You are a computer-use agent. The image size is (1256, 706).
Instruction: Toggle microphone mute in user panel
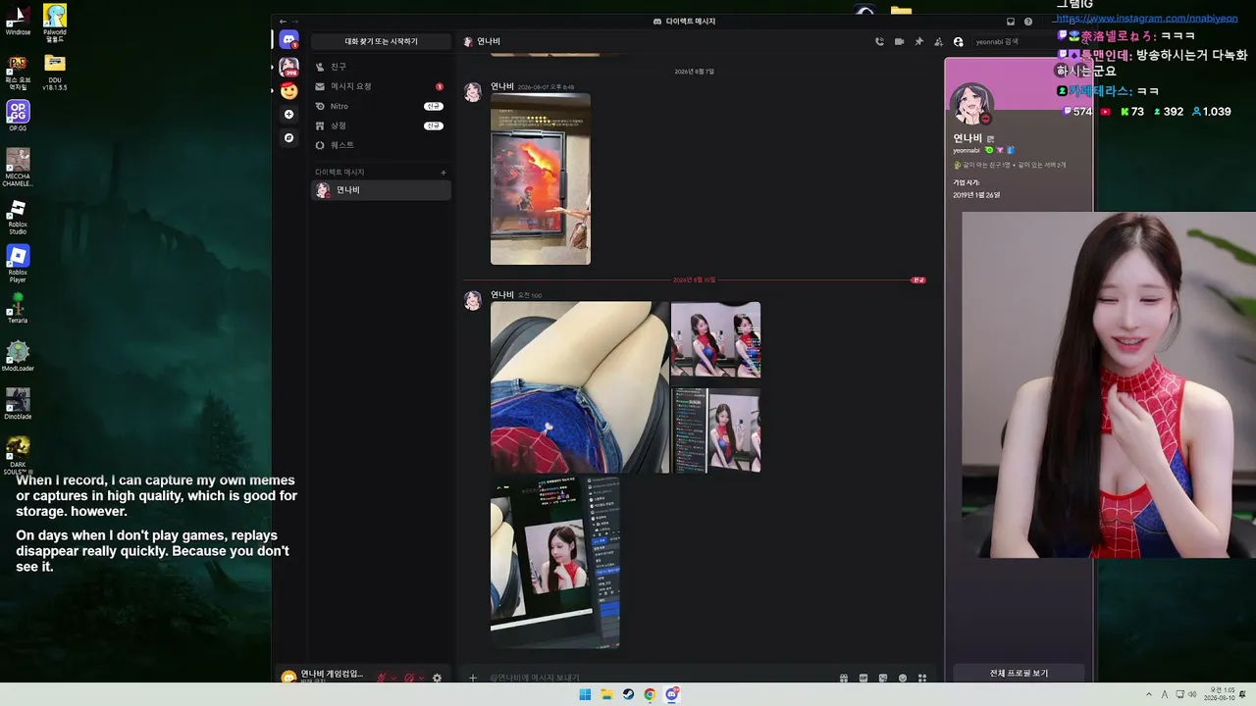(x=382, y=678)
